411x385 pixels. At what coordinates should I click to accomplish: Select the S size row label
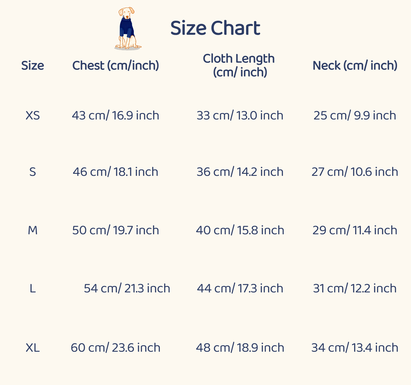click(32, 172)
